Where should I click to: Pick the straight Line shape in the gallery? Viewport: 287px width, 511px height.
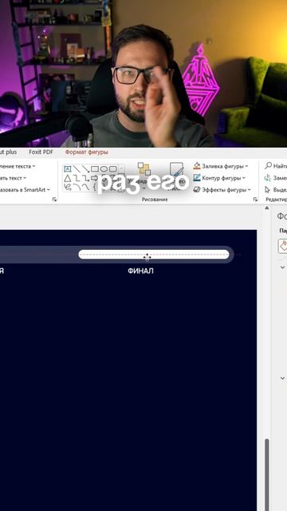[77, 168]
